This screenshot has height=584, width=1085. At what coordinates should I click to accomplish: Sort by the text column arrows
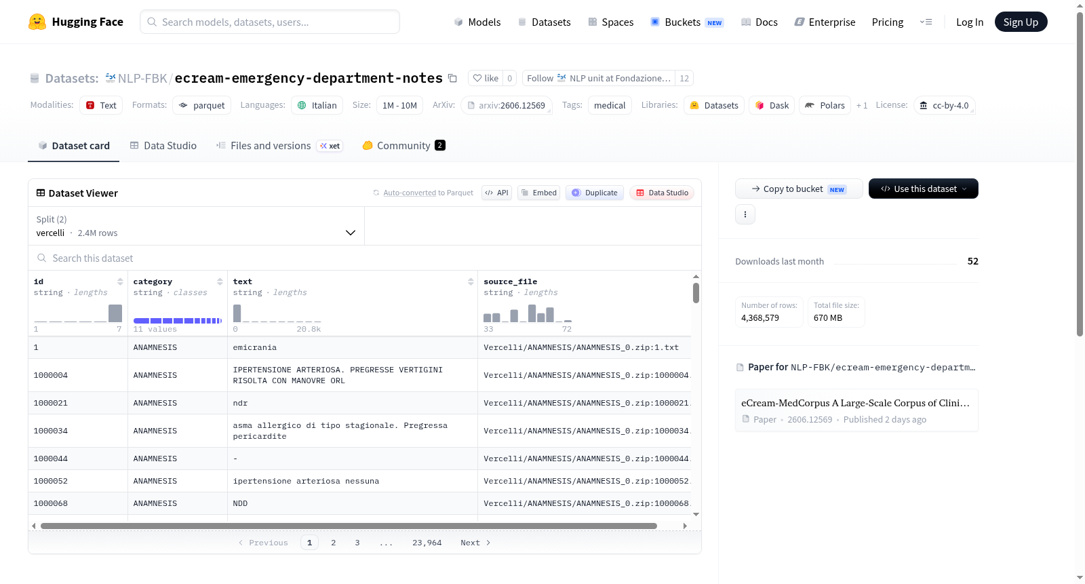[471, 281]
